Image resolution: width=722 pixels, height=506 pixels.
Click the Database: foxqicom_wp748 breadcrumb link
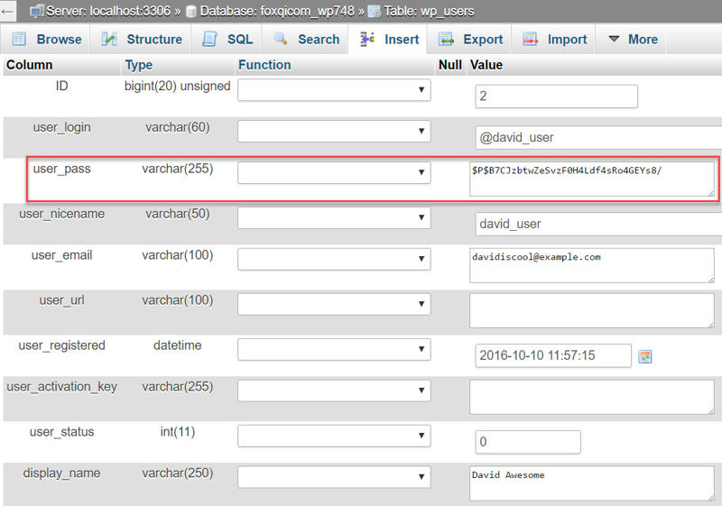(277, 11)
